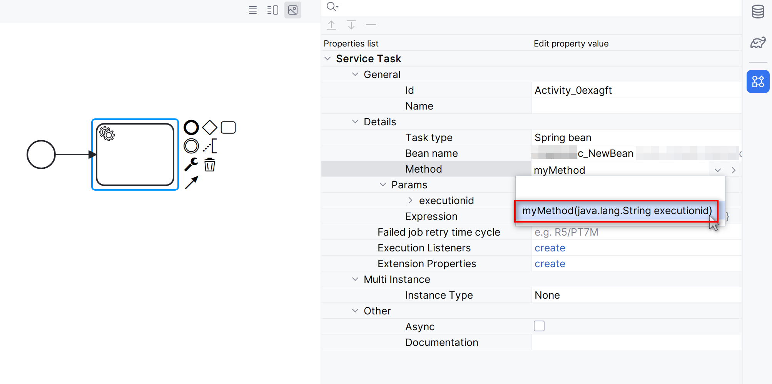Select the Bean name property label
The height and width of the screenshot is (384, 772).
click(431, 153)
